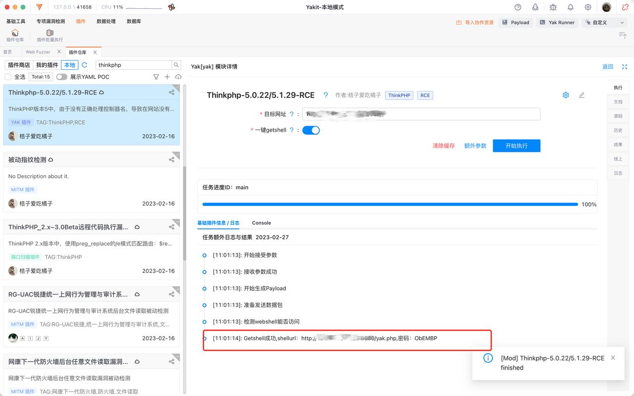Open 插件批量执行 toolbar icon
634x396 pixels.
click(50, 36)
